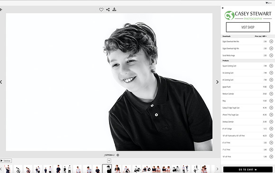Go to cart via black button
This screenshot has width=275, height=173.
pos(248,170)
